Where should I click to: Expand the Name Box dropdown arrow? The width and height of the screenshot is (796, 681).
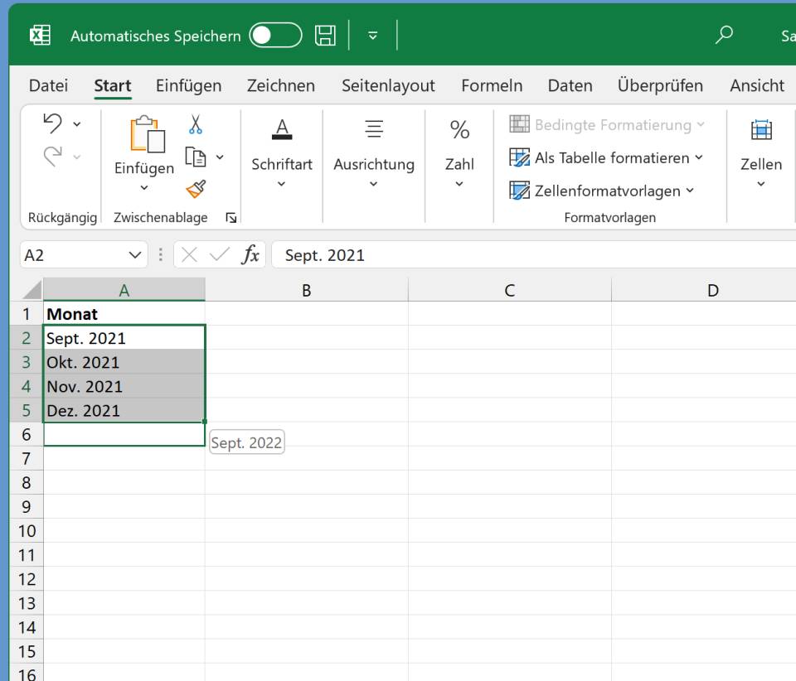[135, 255]
